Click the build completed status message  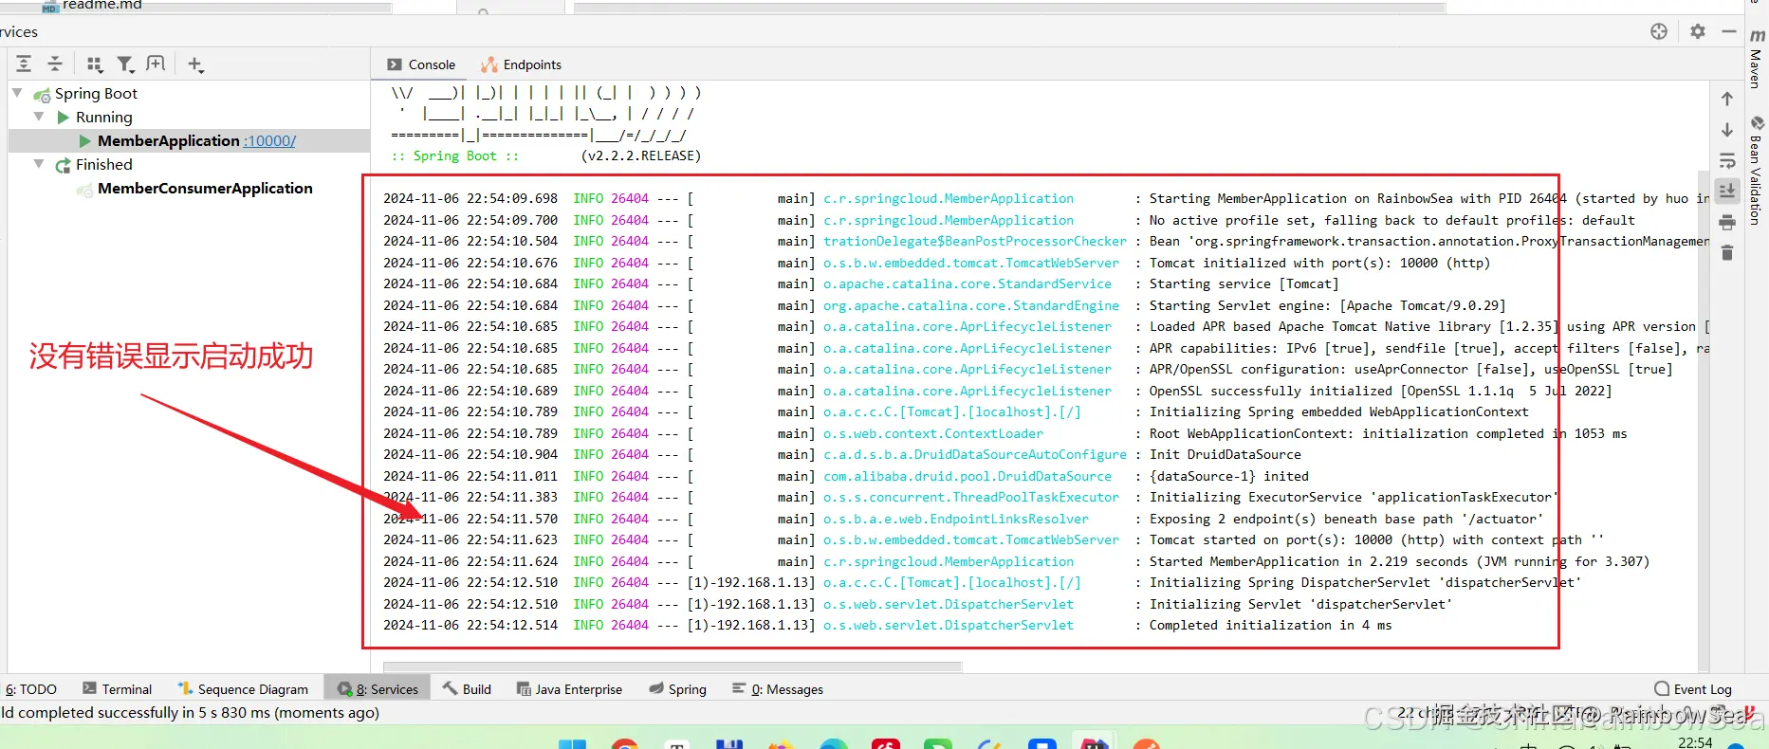click(190, 713)
